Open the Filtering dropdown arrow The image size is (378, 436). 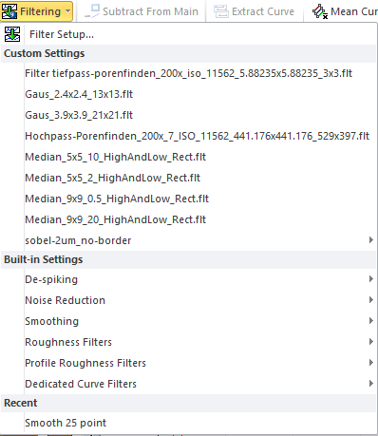[67, 11]
